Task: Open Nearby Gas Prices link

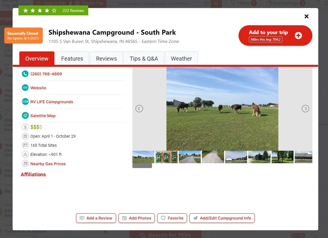Action: (48, 164)
